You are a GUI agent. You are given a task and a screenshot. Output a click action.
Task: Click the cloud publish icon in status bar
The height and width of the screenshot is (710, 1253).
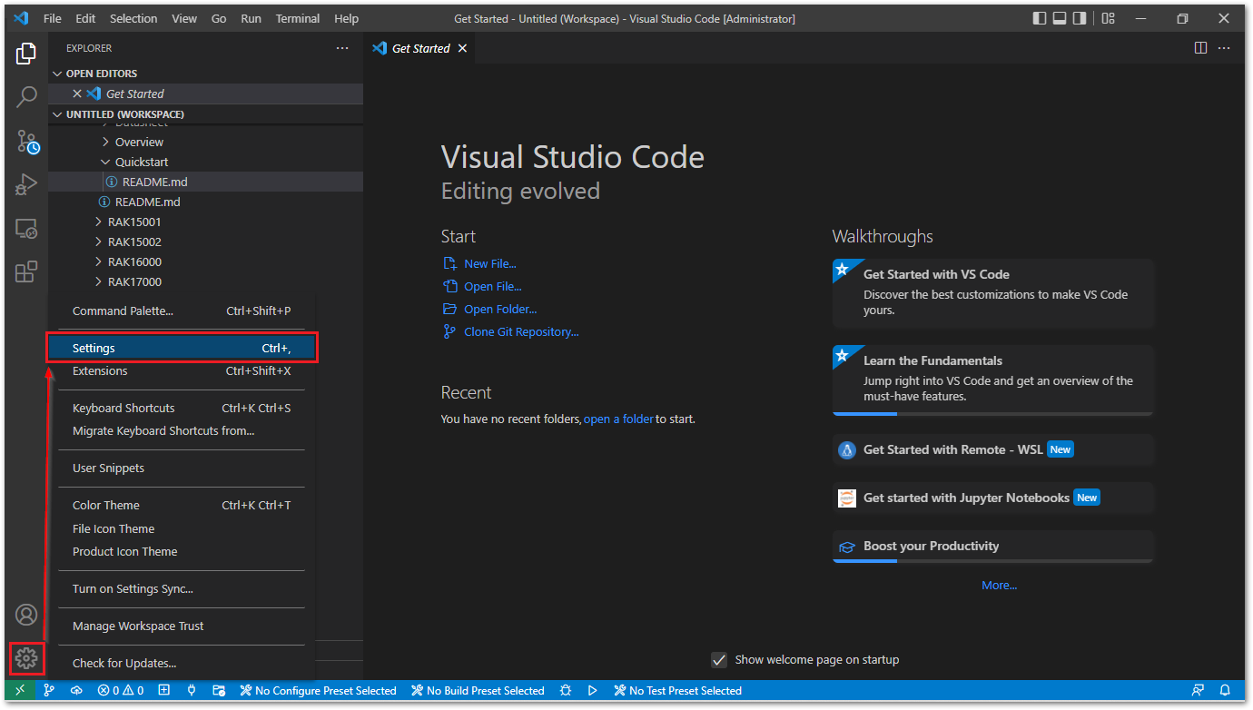(76, 691)
